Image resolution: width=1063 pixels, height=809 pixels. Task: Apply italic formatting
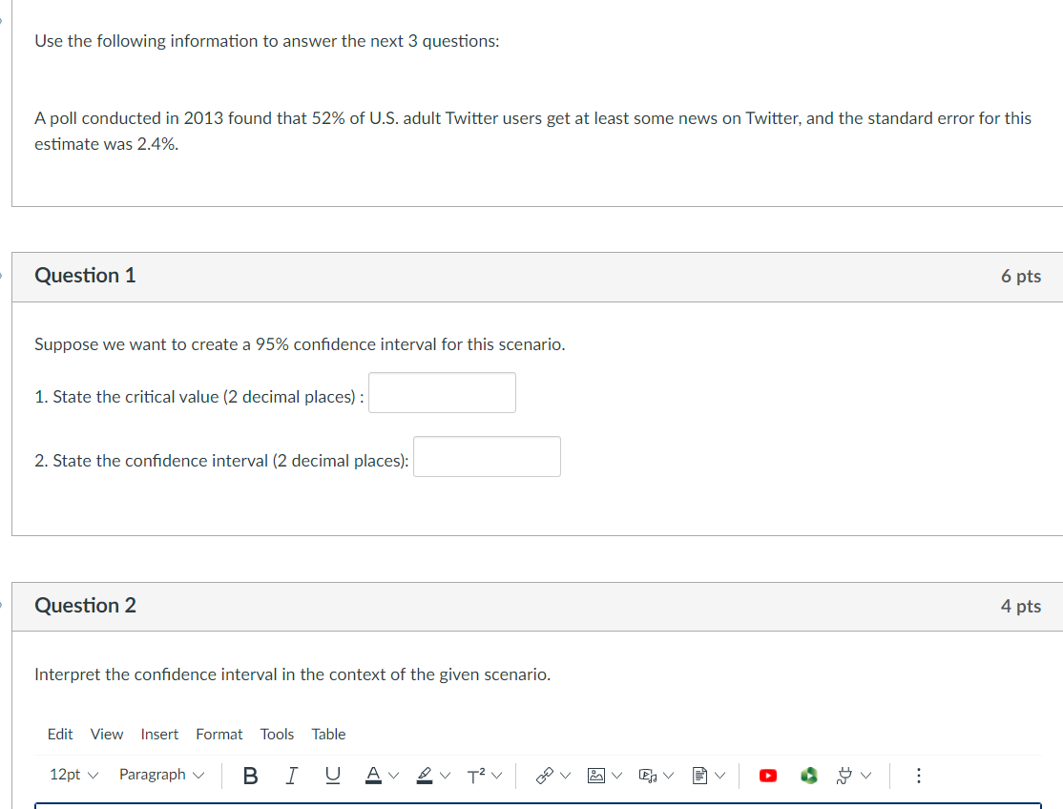point(291,775)
